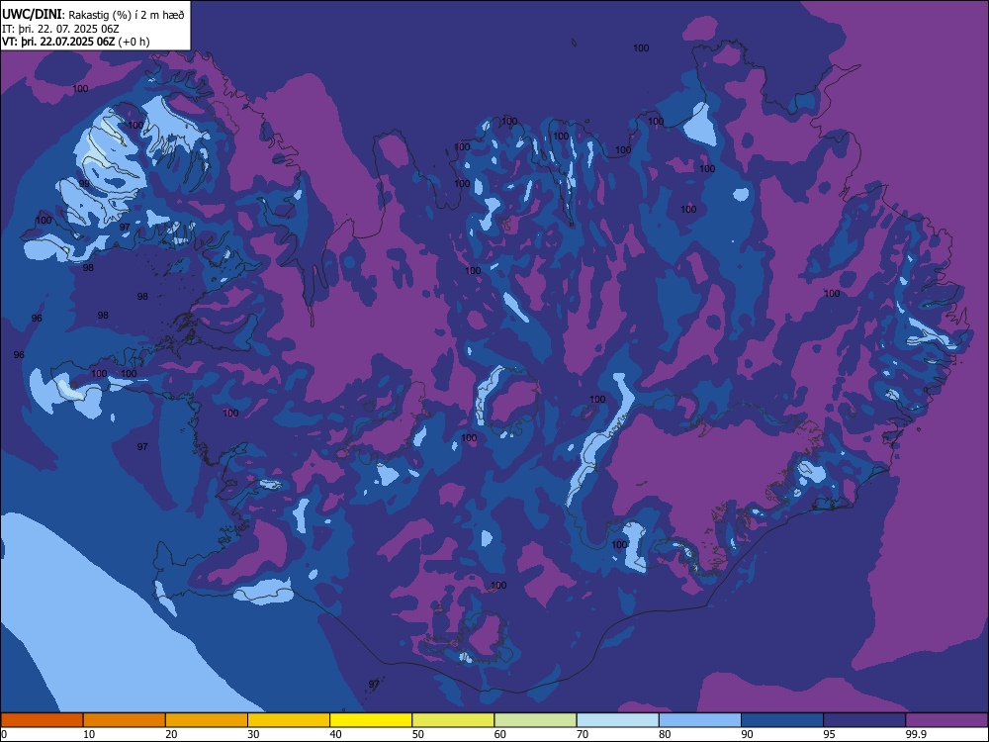Click the '10' legend tick label
The width and height of the screenshot is (989, 742).
pos(89,734)
